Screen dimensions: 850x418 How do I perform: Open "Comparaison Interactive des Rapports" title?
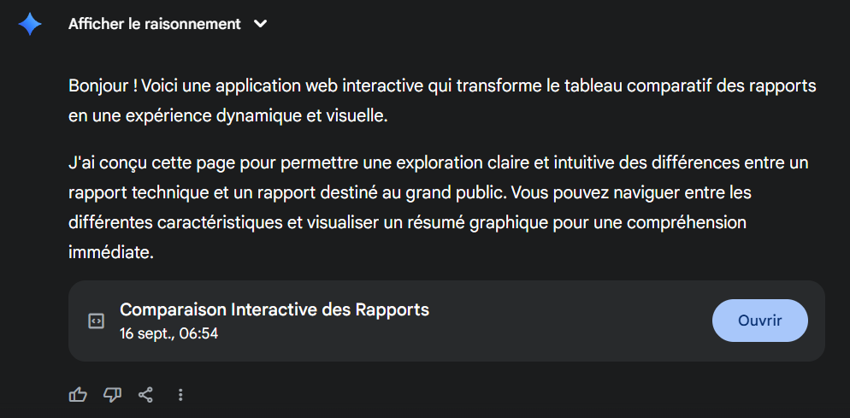pyautogui.click(x=274, y=309)
